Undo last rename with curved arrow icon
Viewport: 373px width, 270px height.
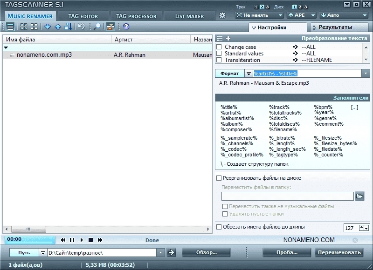pos(81,27)
